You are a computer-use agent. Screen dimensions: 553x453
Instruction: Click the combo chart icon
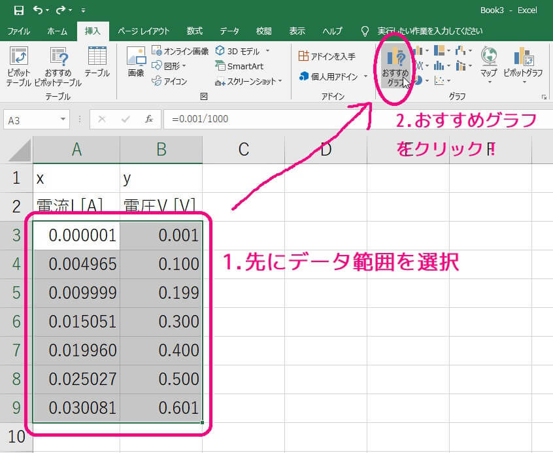click(460, 65)
